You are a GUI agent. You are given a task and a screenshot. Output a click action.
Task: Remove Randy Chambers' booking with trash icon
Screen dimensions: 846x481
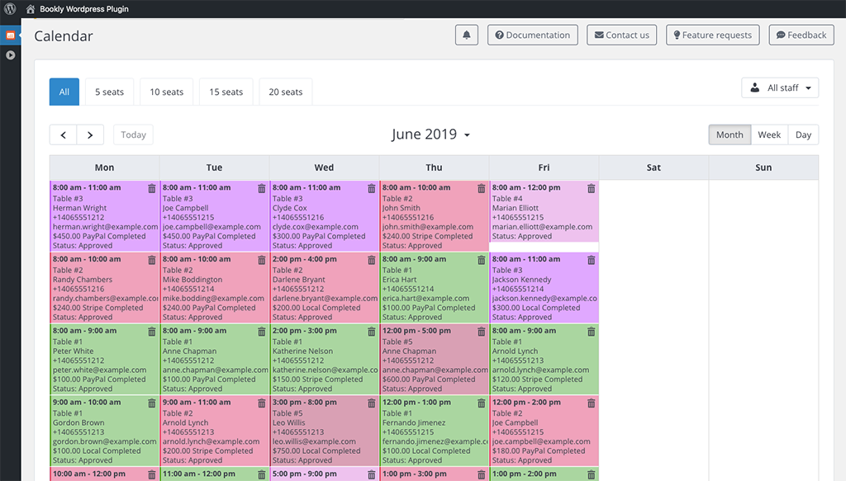(152, 260)
